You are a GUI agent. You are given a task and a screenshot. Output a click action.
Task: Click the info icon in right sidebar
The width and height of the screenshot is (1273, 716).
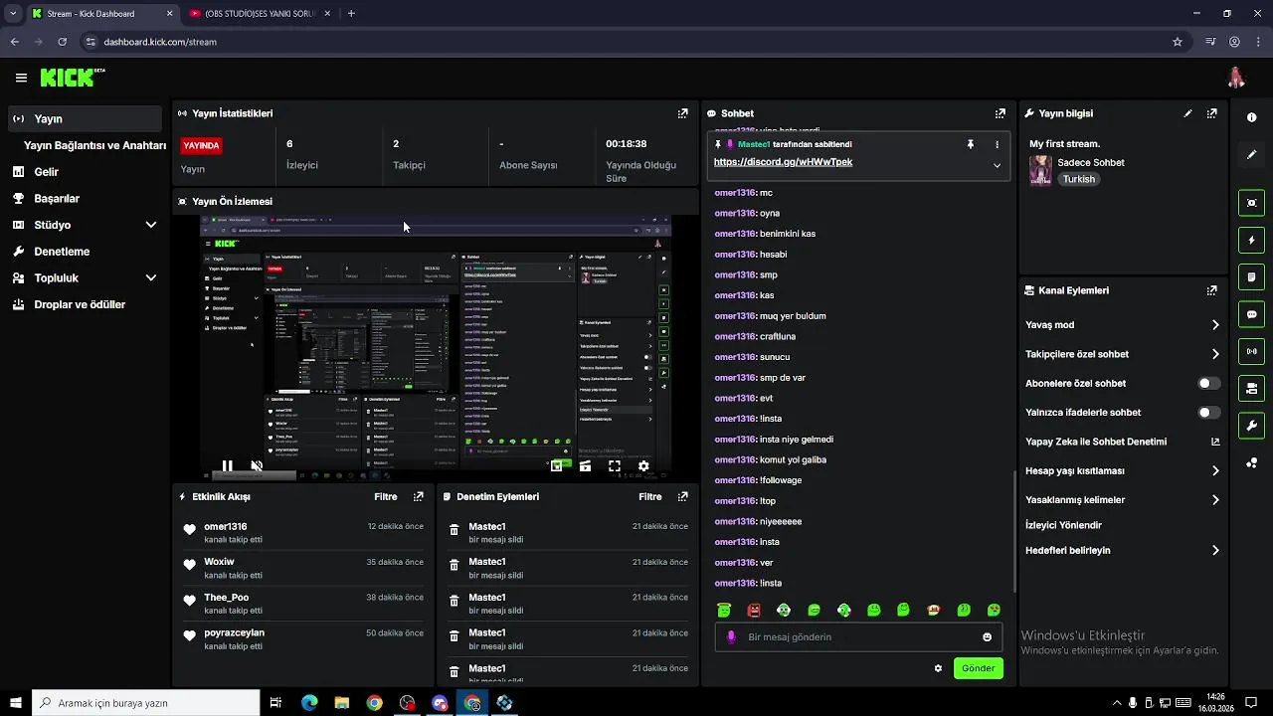click(x=1251, y=117)
